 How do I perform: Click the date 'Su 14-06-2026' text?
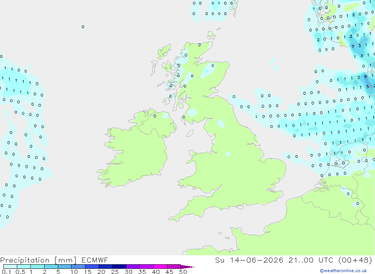point(249,260)
